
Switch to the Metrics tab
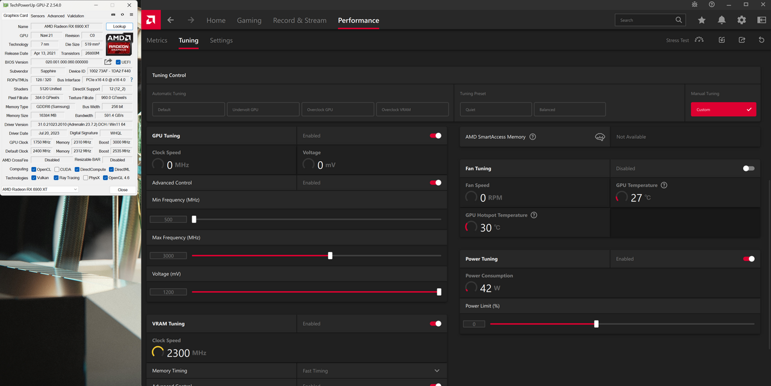point(157,40)
